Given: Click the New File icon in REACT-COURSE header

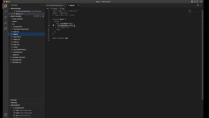Looking at the screenshot, I should point(35,16).
